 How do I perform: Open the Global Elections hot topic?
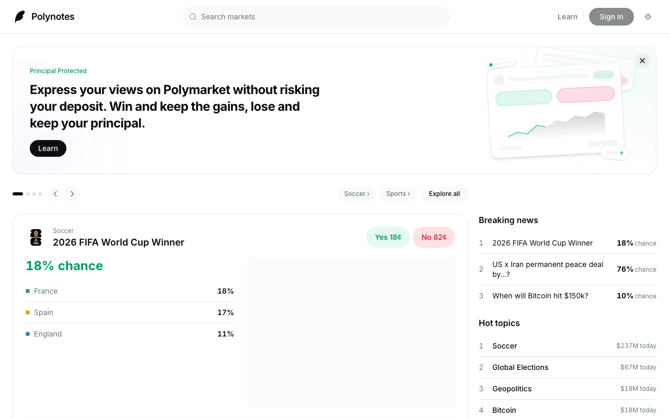pyautogui.click(x=568, y=367)
